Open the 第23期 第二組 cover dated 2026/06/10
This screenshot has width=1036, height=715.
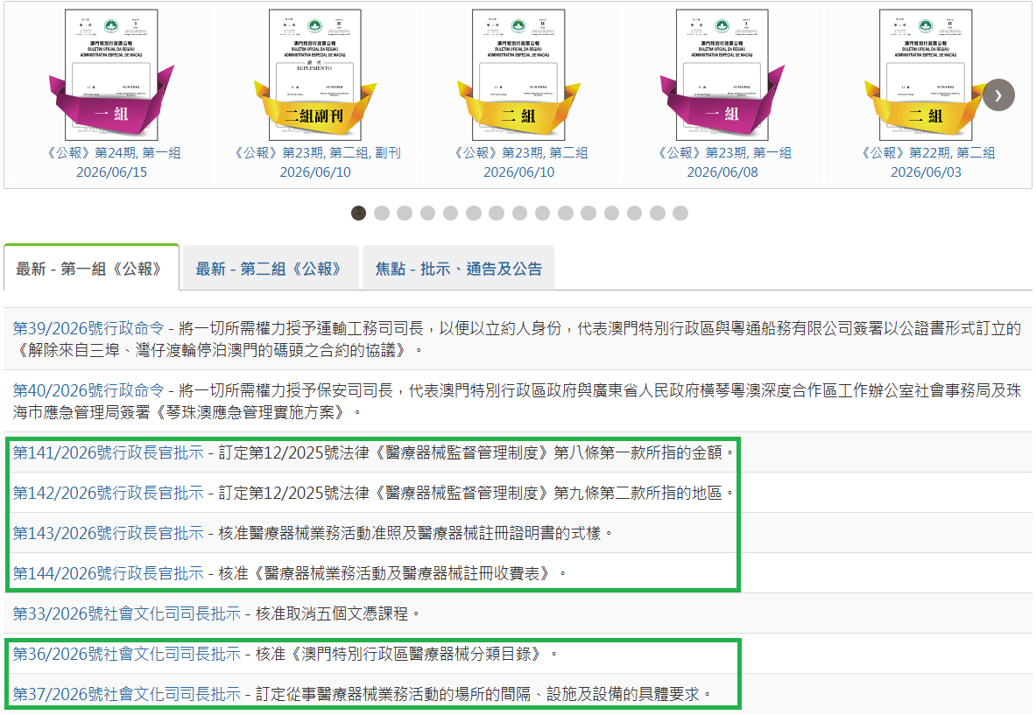coord(518,74)
